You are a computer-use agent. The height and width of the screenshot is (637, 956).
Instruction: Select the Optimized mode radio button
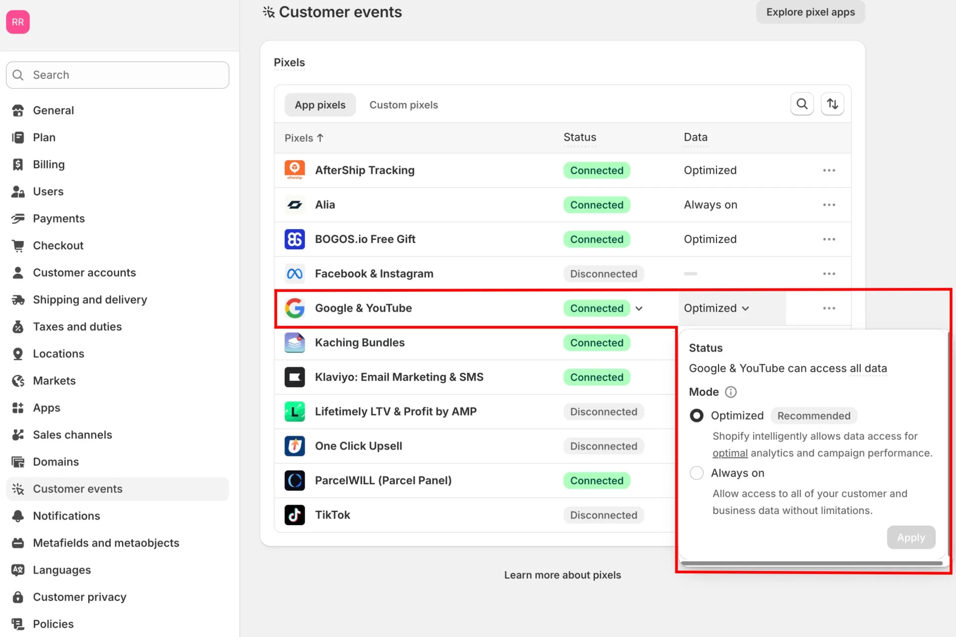coord(697,416)
